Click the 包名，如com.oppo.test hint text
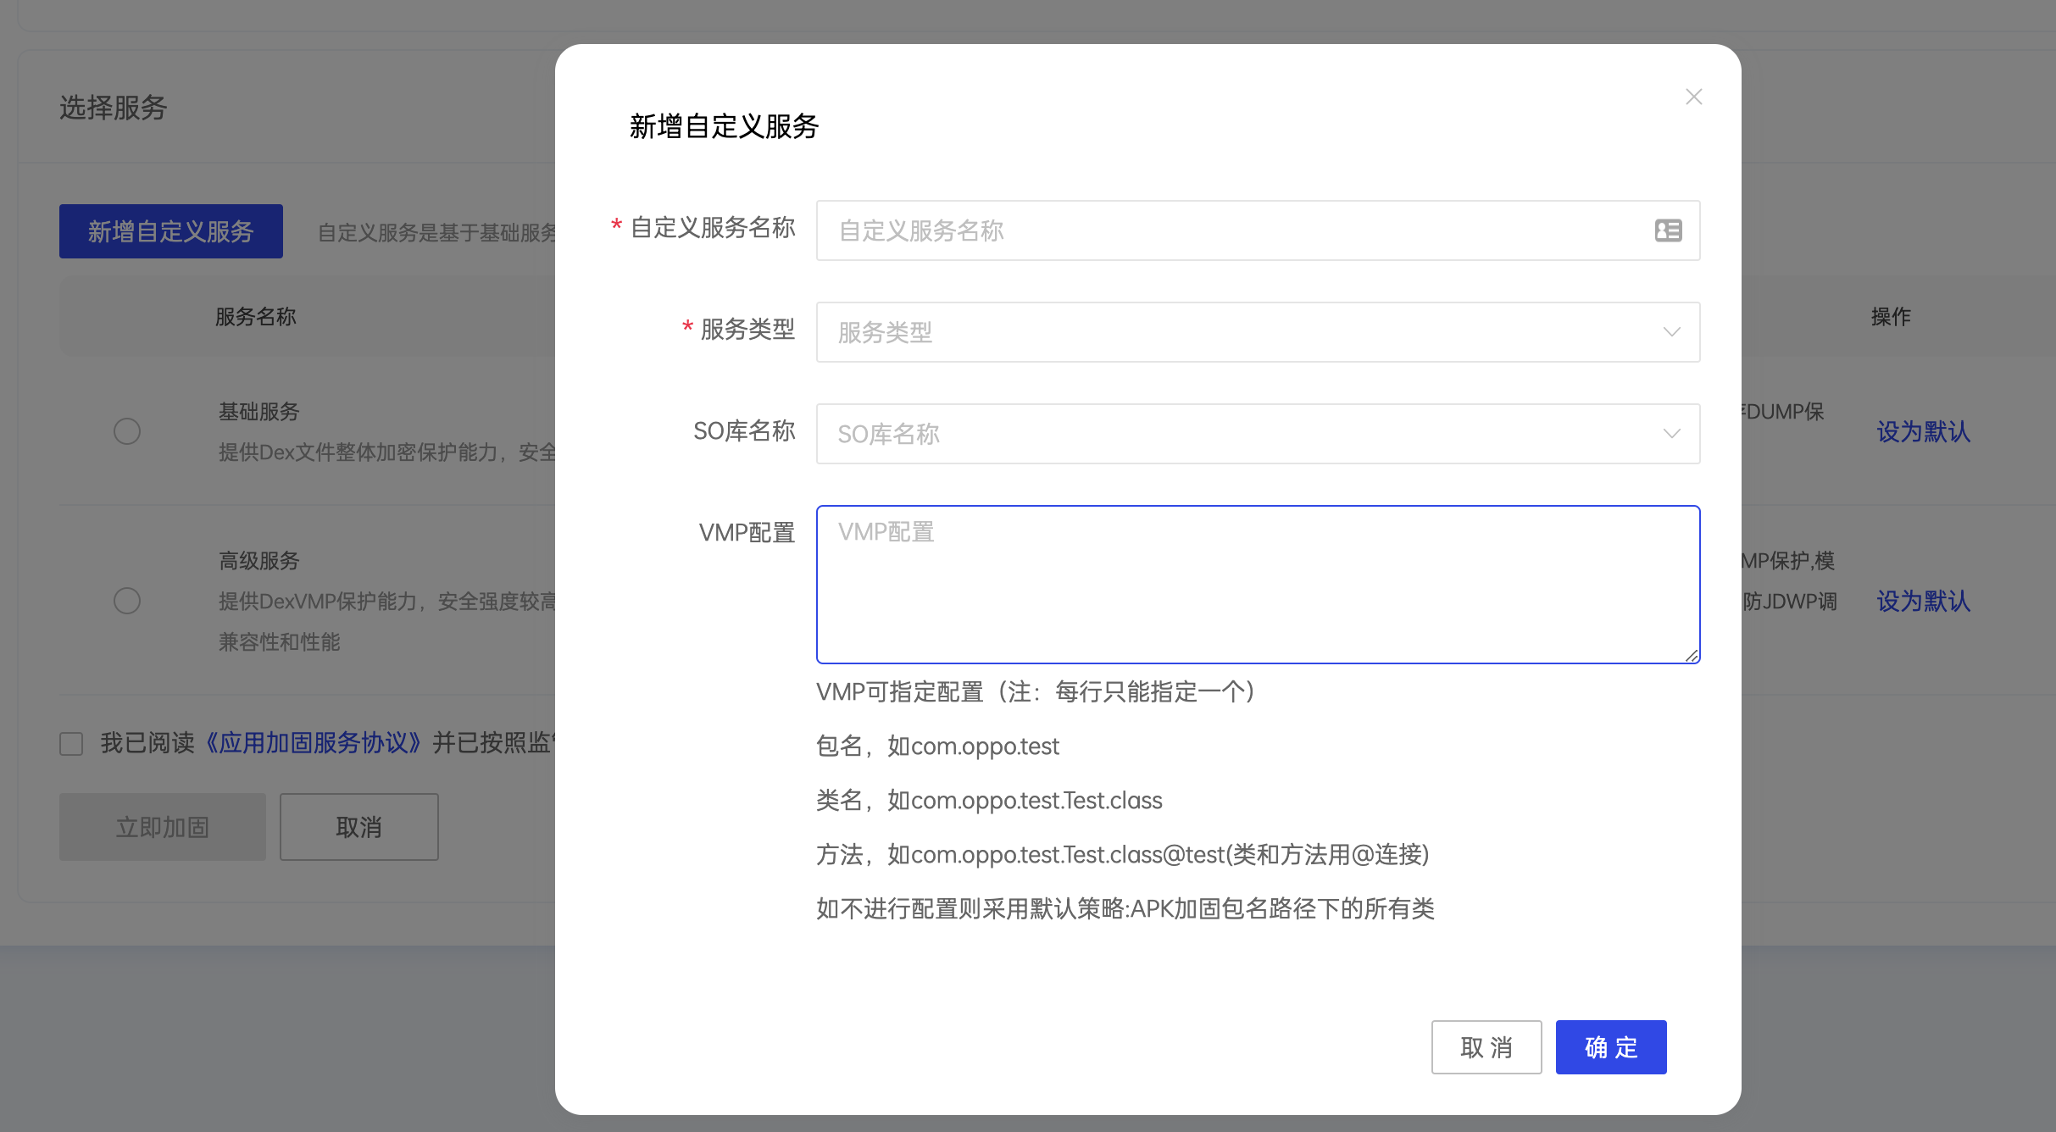 click(937, 746)
